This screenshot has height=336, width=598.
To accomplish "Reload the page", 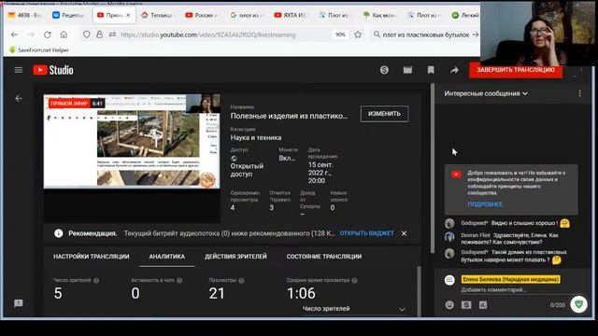I will click(48, 35).
